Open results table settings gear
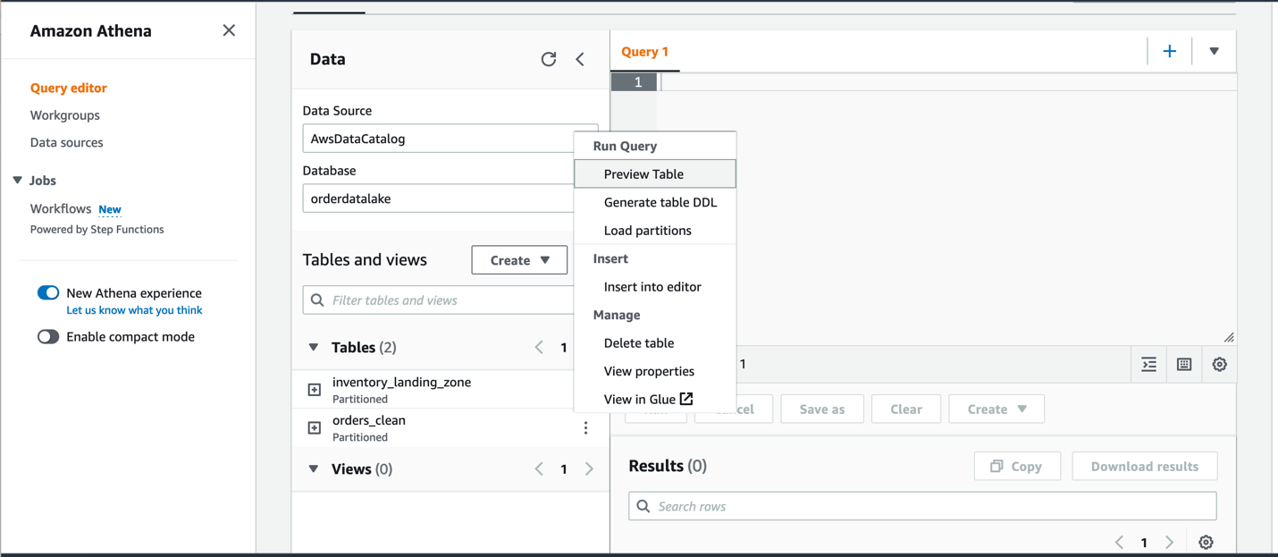Screen dimensions: 1278x557 [x=1206, y=543]
